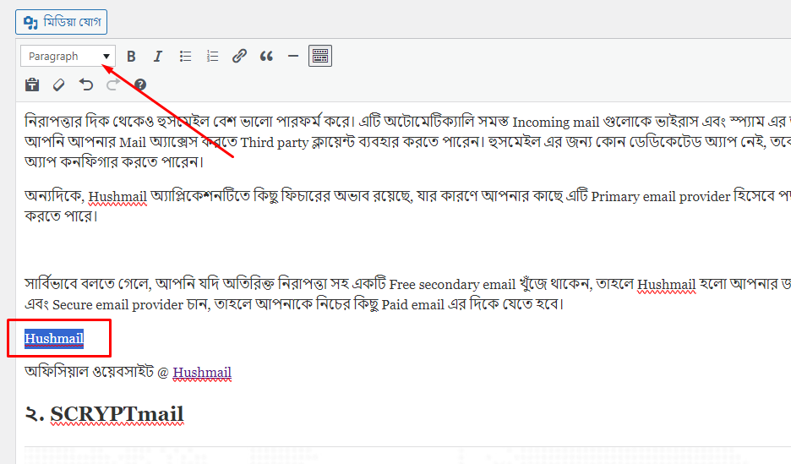
Task: Click the words 'Primary email provider'
Action: [x=660, y=196]
